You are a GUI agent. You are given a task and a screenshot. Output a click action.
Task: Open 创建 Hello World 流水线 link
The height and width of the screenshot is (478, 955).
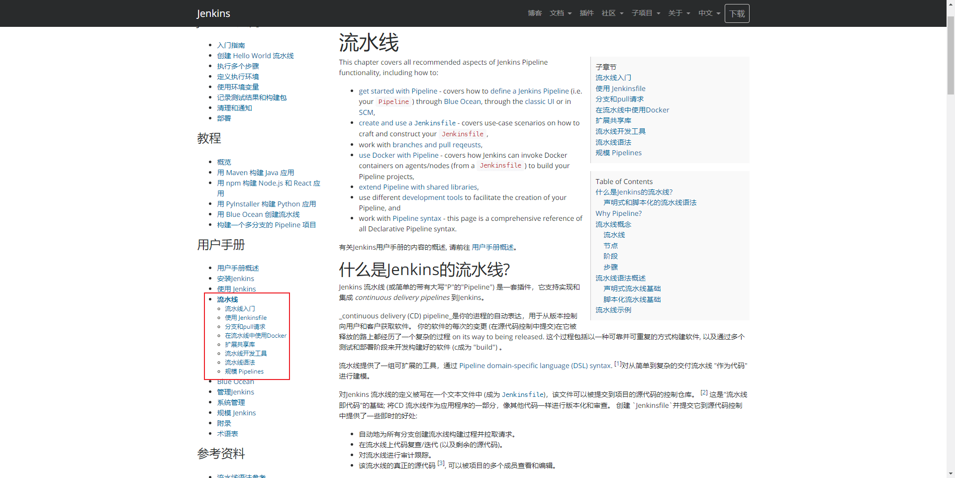click(x=255, y=56)
